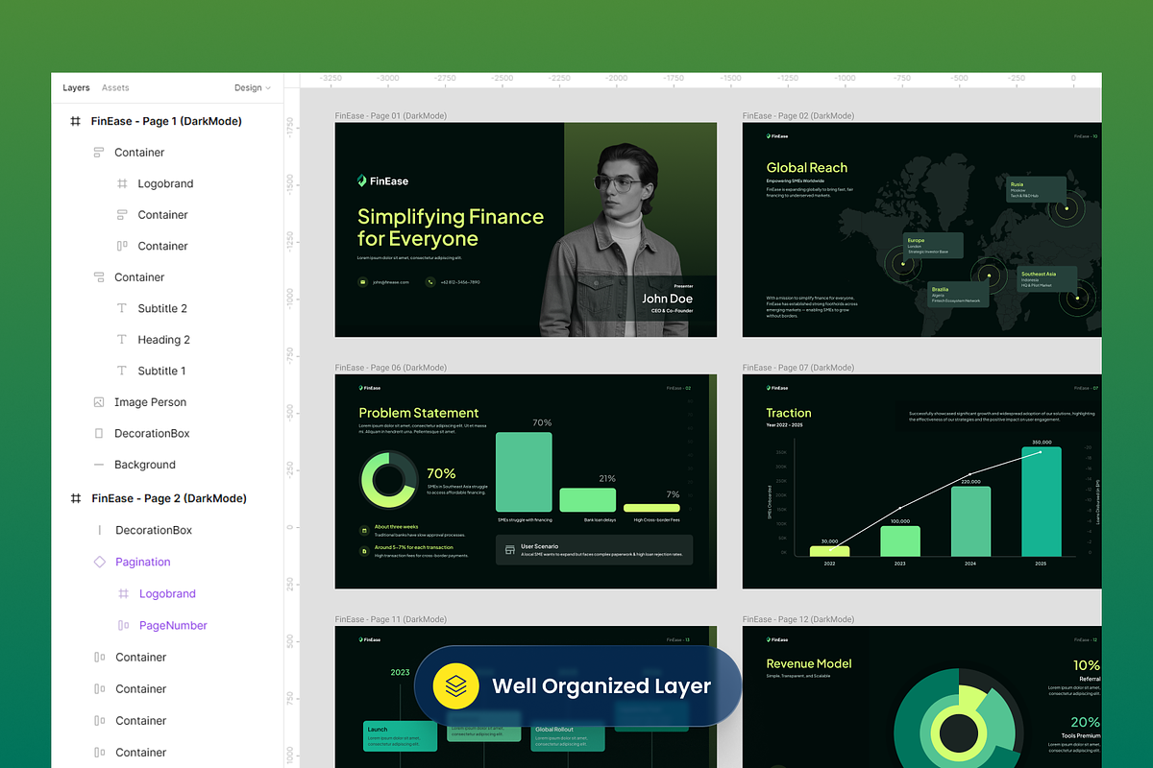Click the FinEase - Page 02 (DarkMode) frame label
Viewport: 1153px width, 768px height.
tap(798, 115)
